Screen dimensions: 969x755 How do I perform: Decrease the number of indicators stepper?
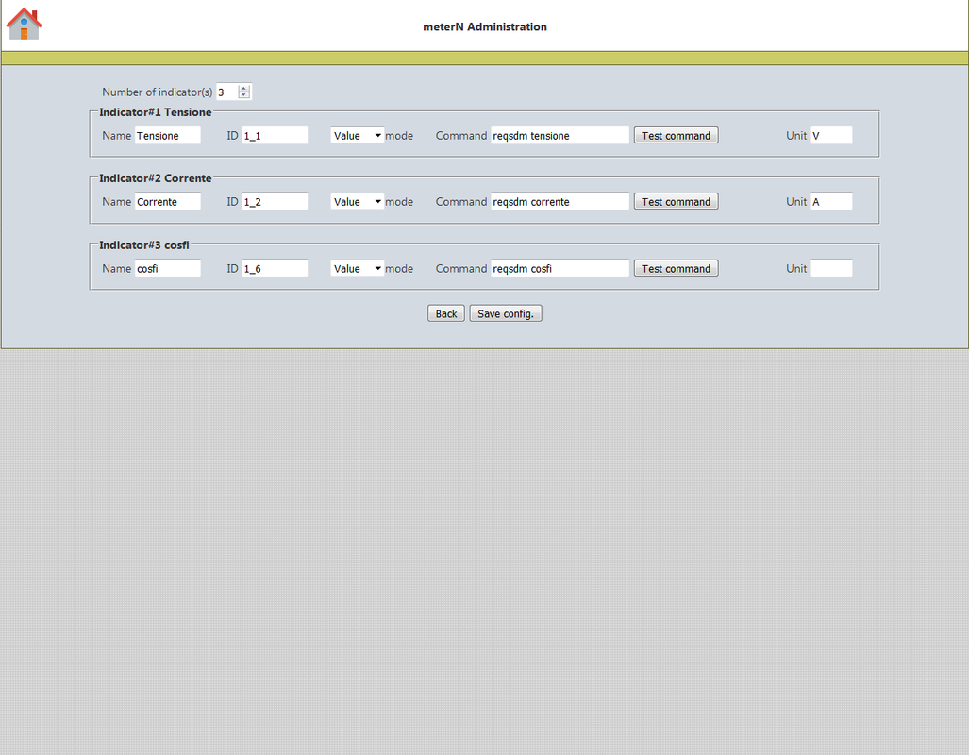[x=244, y=95]
